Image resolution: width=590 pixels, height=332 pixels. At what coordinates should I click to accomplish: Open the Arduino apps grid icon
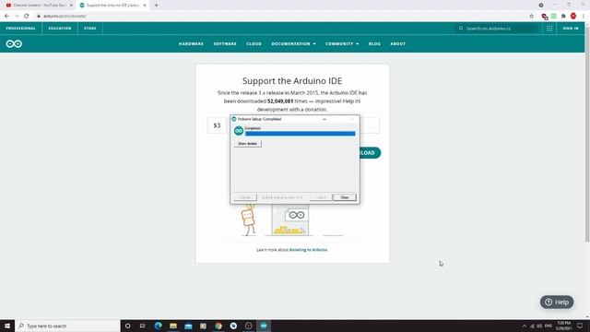[549, 29]
